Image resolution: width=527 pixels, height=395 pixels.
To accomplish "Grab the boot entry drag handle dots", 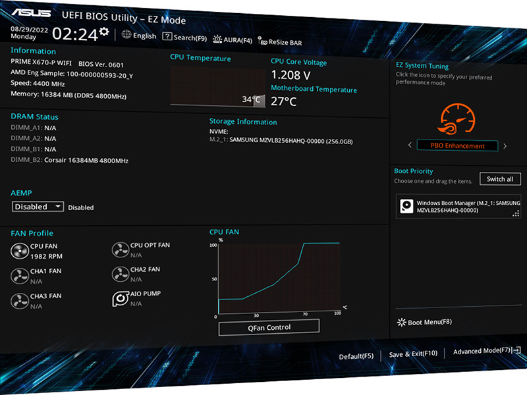I will pos(516,213).
